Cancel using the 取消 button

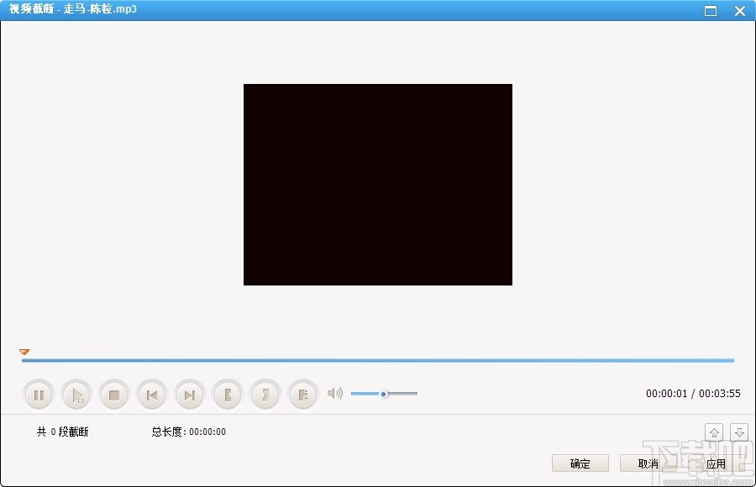648,463
